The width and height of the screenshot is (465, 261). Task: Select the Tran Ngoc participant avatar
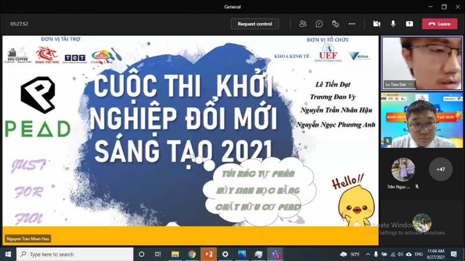coord(403,169)
